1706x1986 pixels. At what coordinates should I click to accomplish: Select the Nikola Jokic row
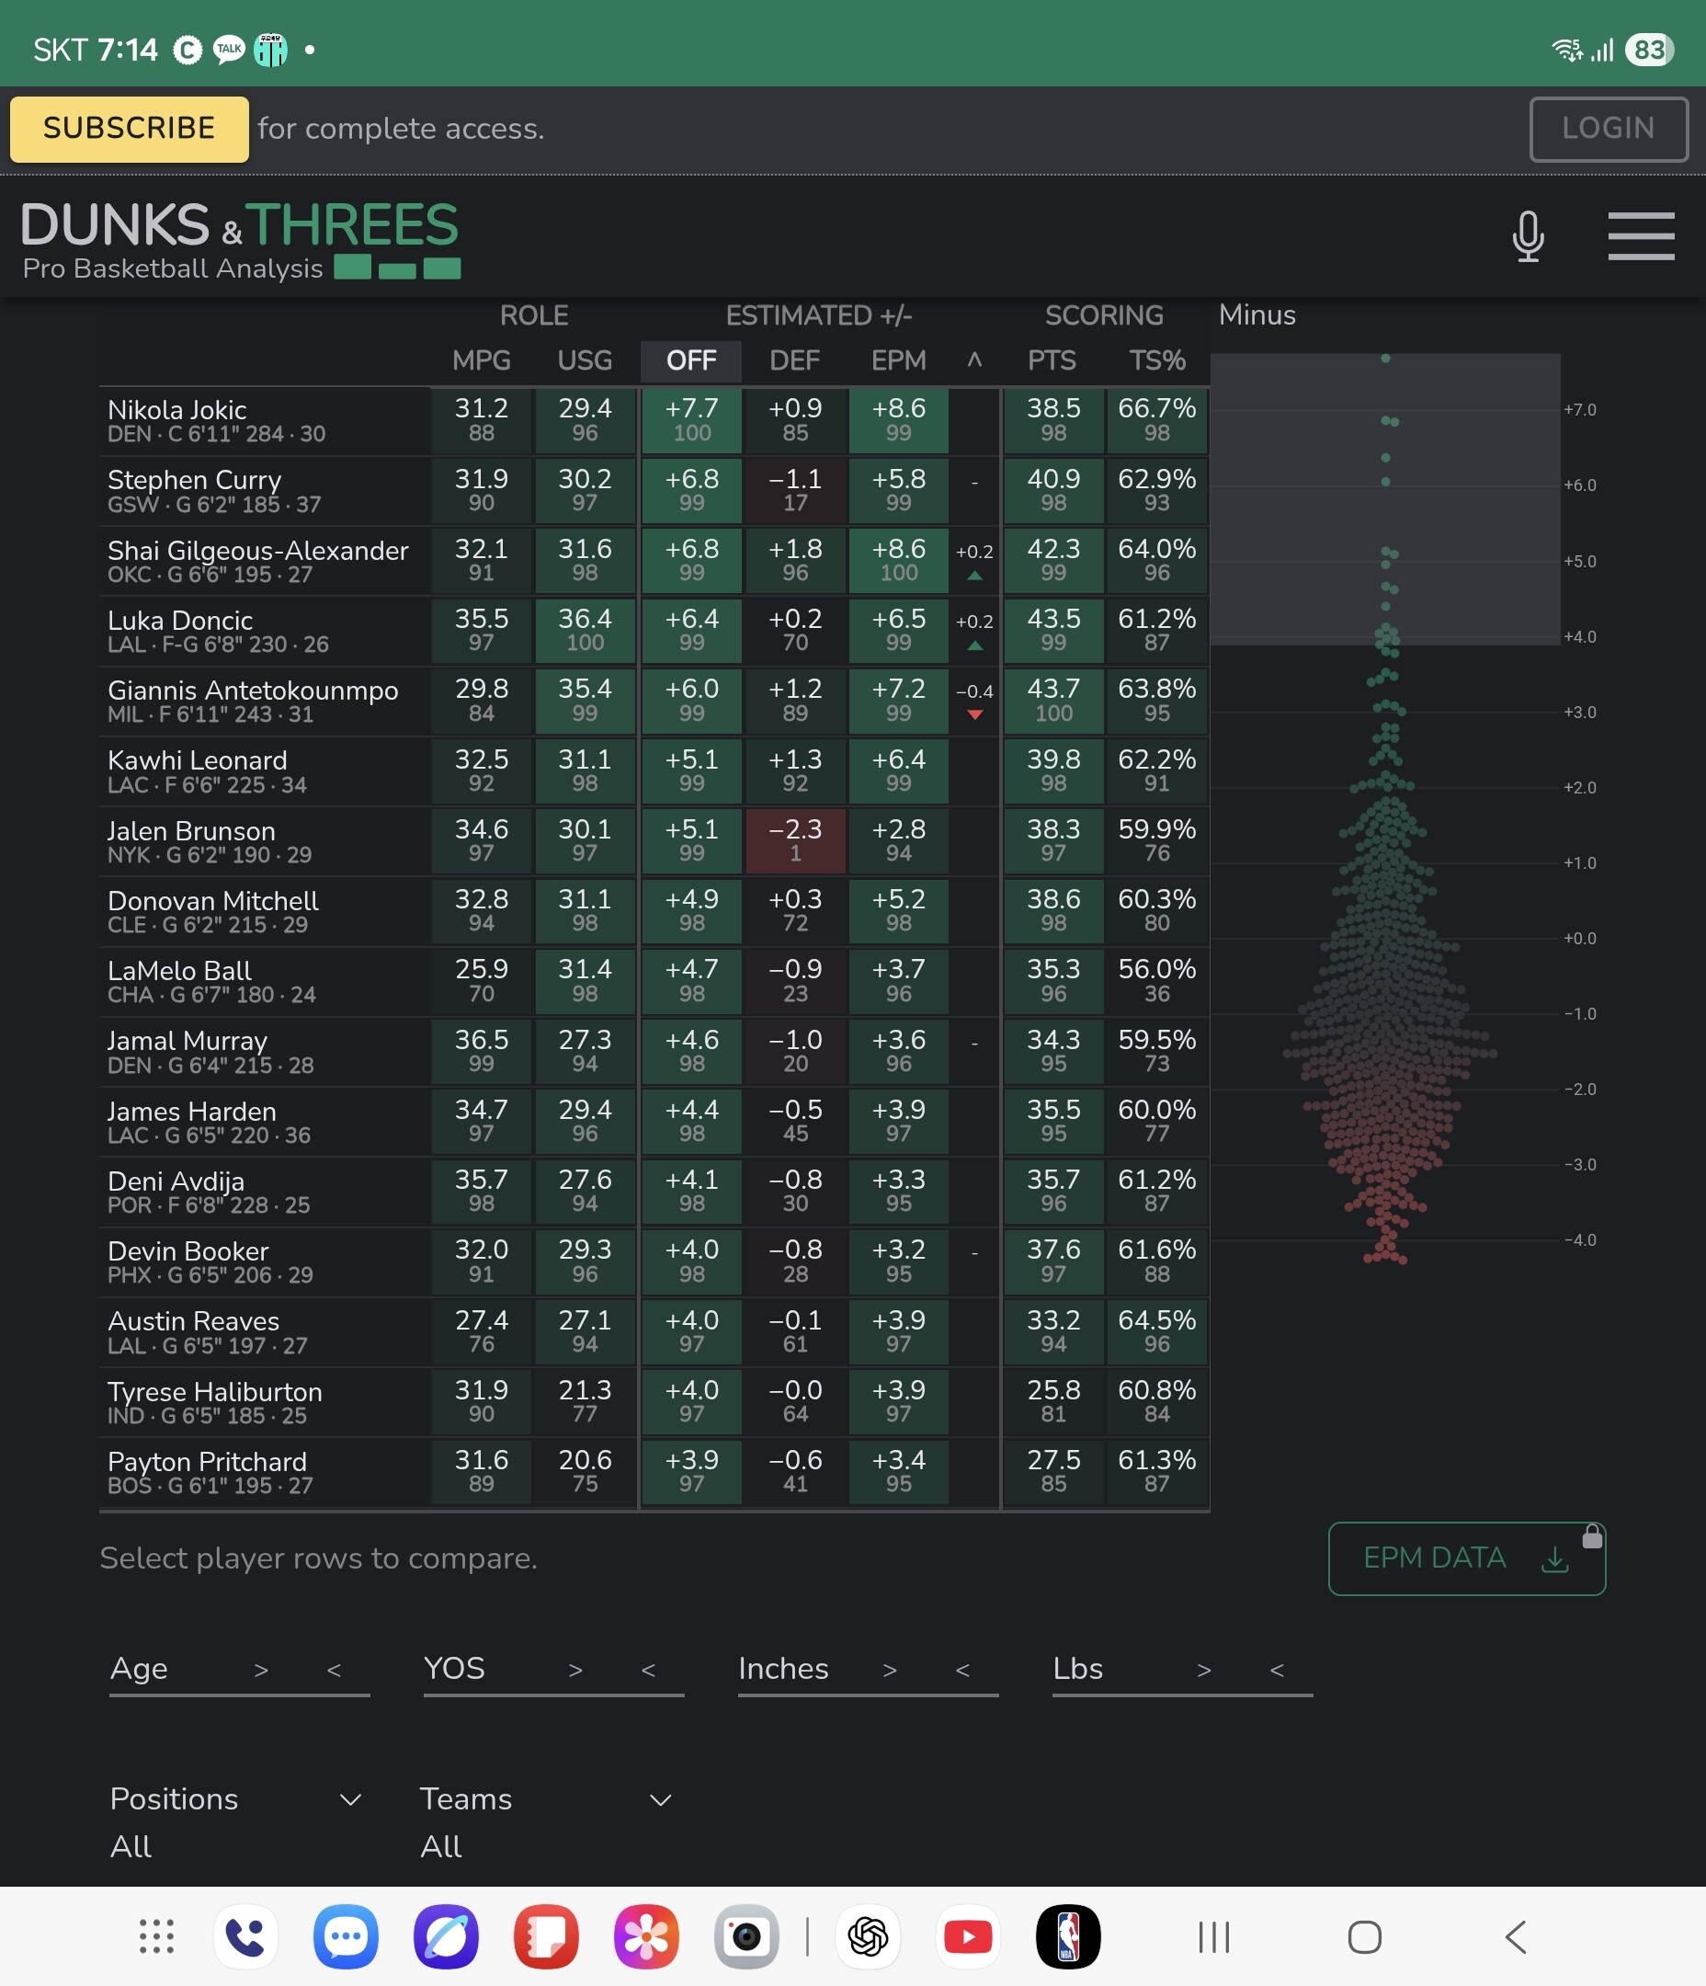[x=654, y=421]
